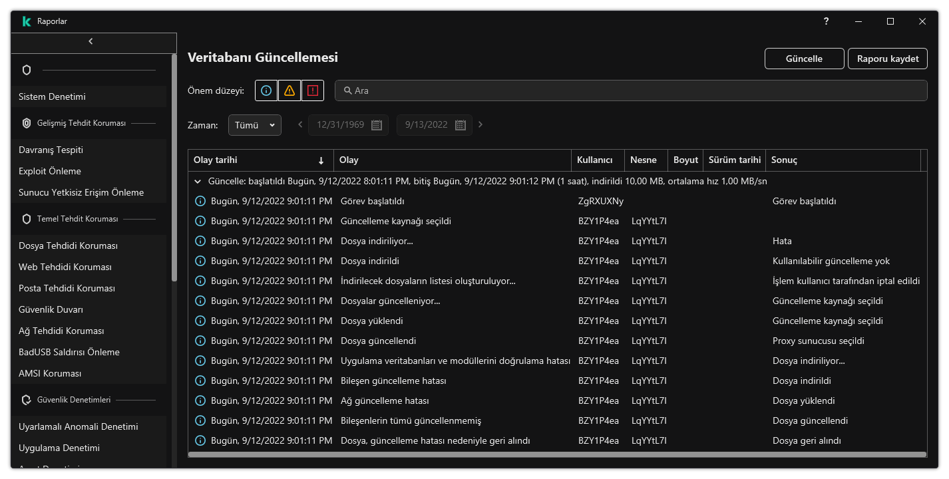This screenshot has height=479, width=949.
Task: Click the Güncelle button
Action: pos(804,59)
